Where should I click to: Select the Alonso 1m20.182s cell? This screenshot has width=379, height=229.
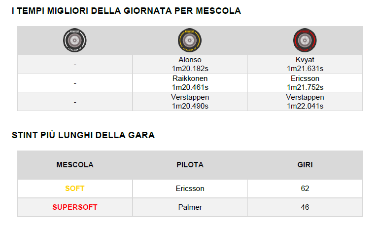pyautogui.click(x=190, y=64)
